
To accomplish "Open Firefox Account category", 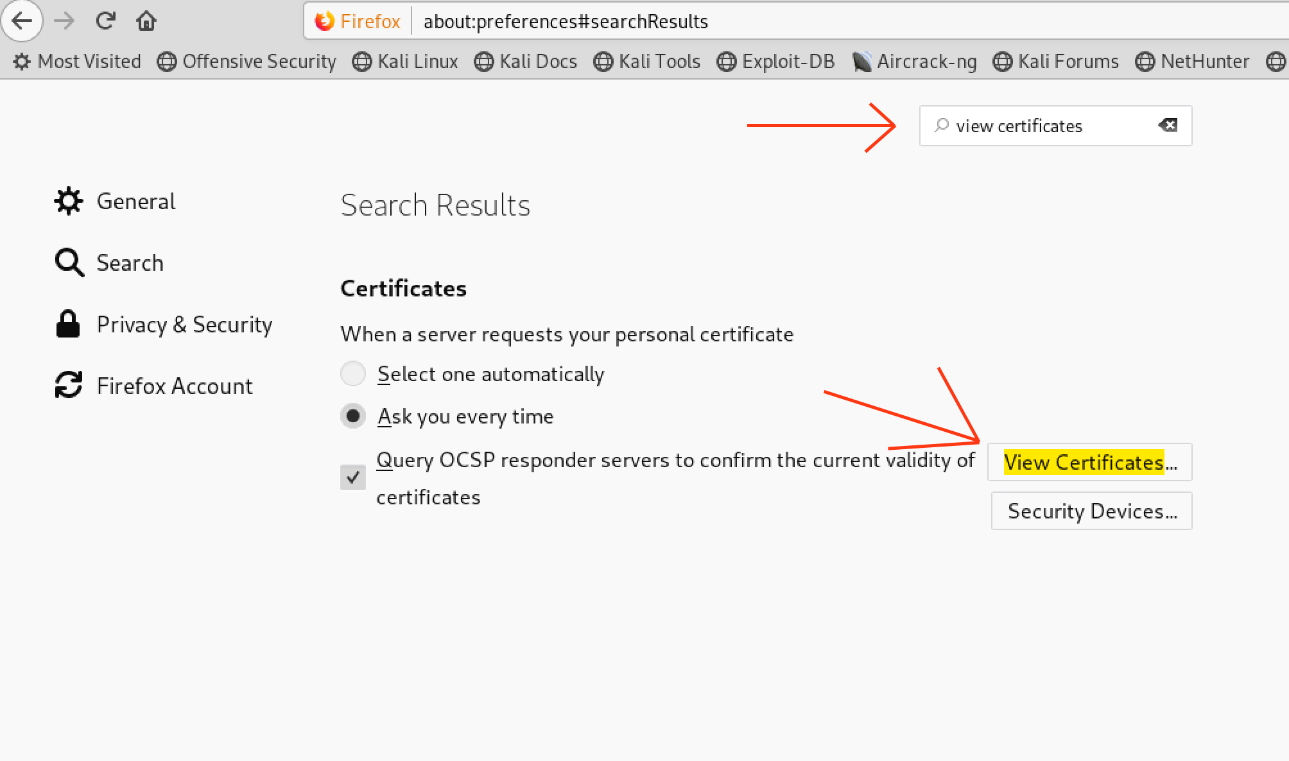I will coord(154,386).
